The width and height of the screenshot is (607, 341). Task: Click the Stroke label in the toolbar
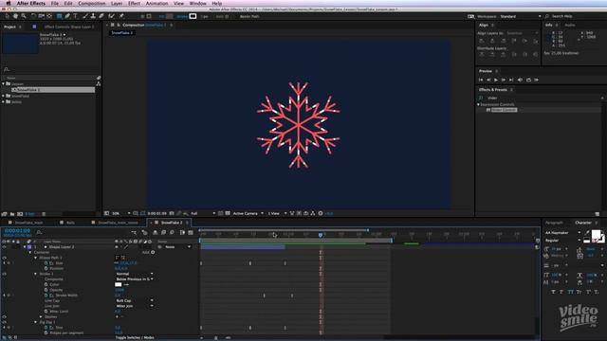(182, 16)
